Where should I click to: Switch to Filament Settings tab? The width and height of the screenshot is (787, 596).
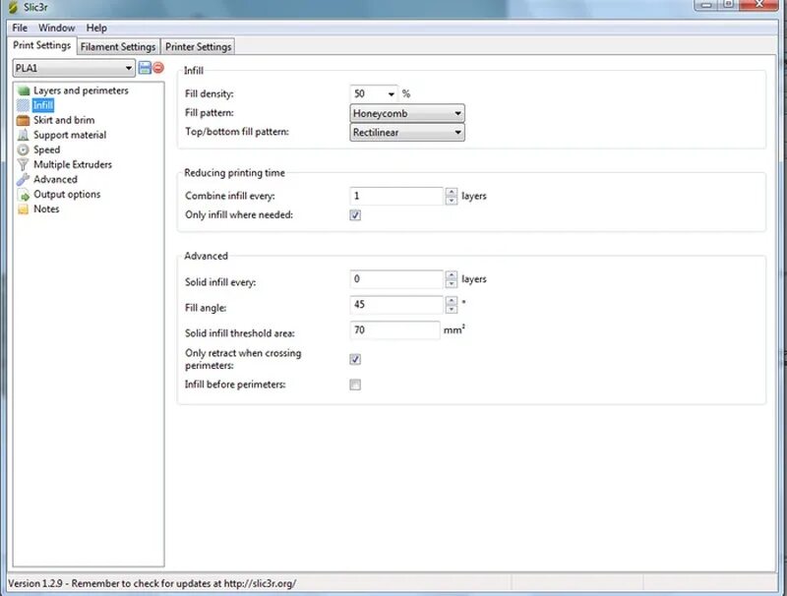pos(118,46)
